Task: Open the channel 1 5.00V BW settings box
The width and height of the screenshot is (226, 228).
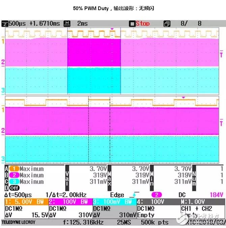Action: tap(27, 202)
